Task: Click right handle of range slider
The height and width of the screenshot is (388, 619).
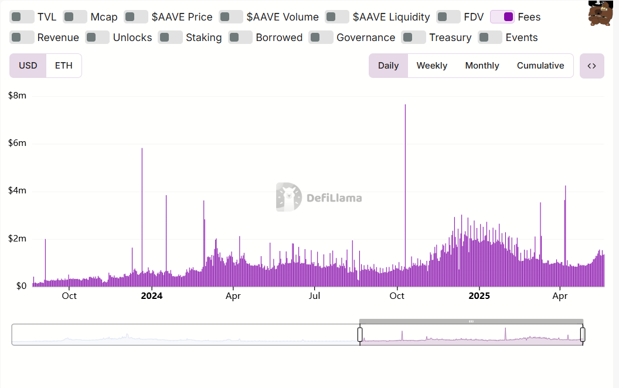Action: [583, 334]
